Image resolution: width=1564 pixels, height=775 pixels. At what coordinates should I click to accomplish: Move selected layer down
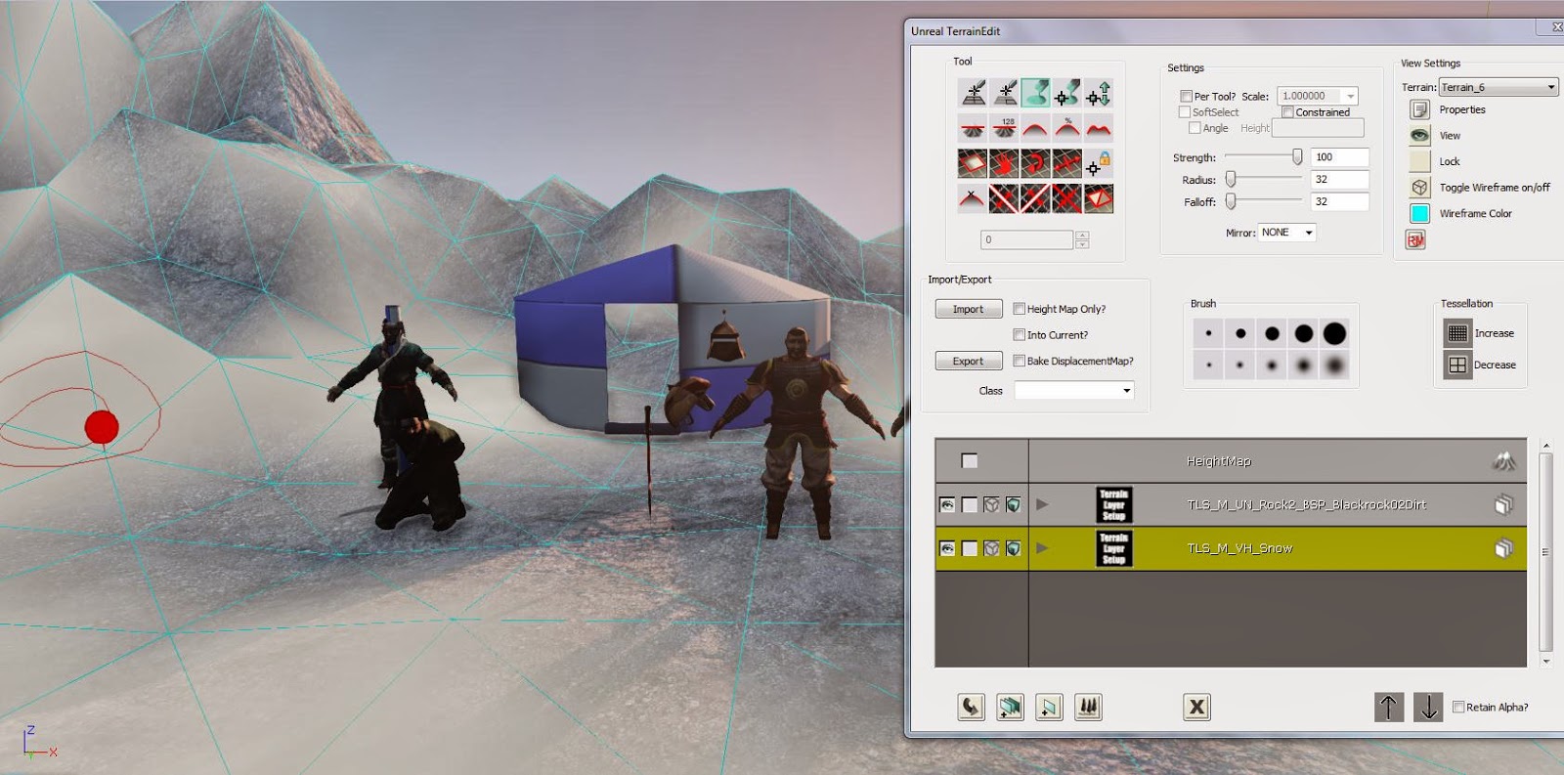click(x=1428, y=707)
